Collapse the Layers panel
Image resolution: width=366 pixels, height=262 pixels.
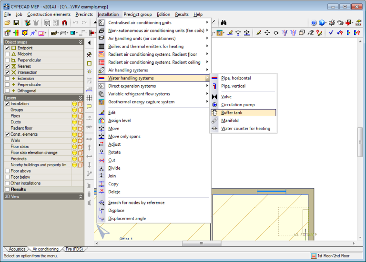tap(81, 98)
